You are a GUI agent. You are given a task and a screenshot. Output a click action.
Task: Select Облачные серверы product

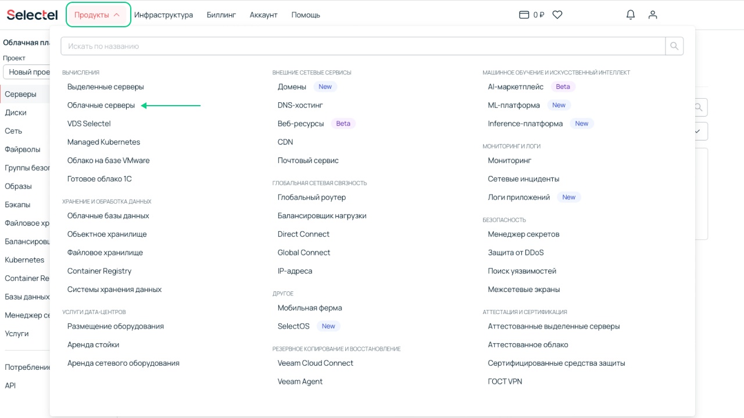pos(101,105)
